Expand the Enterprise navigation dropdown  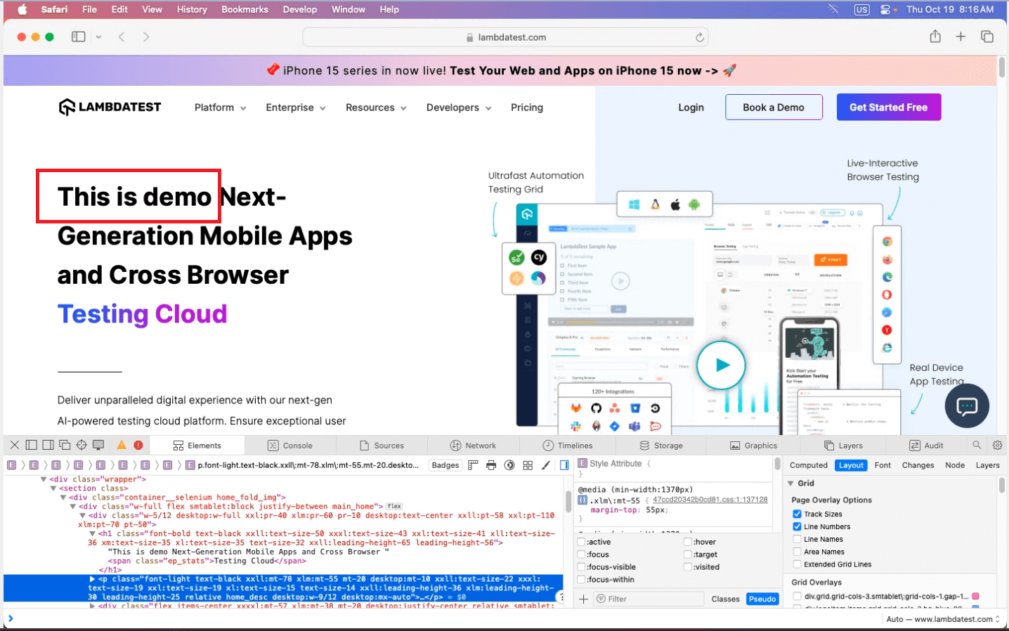295,108
